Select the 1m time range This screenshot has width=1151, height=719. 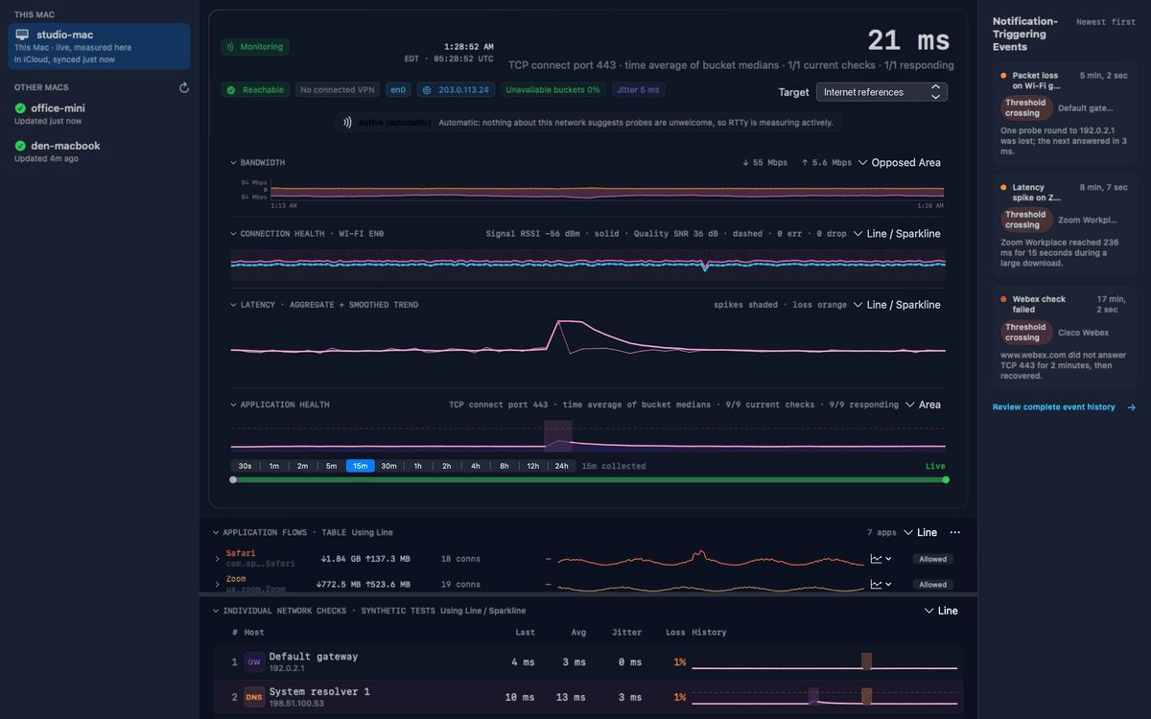pos(273,466)
